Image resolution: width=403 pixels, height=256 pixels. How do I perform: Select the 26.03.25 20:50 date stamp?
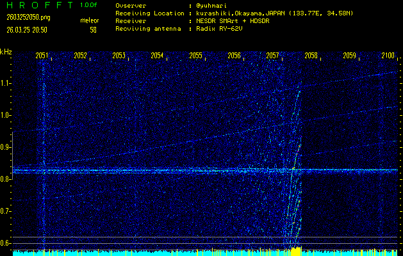[x=28, y=29]
